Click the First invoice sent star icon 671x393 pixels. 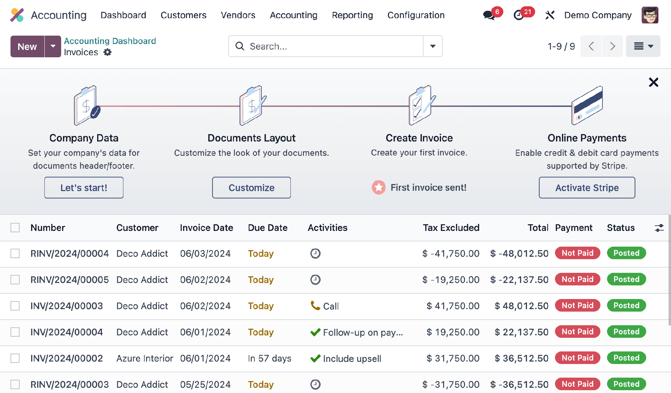coord(378,188)
